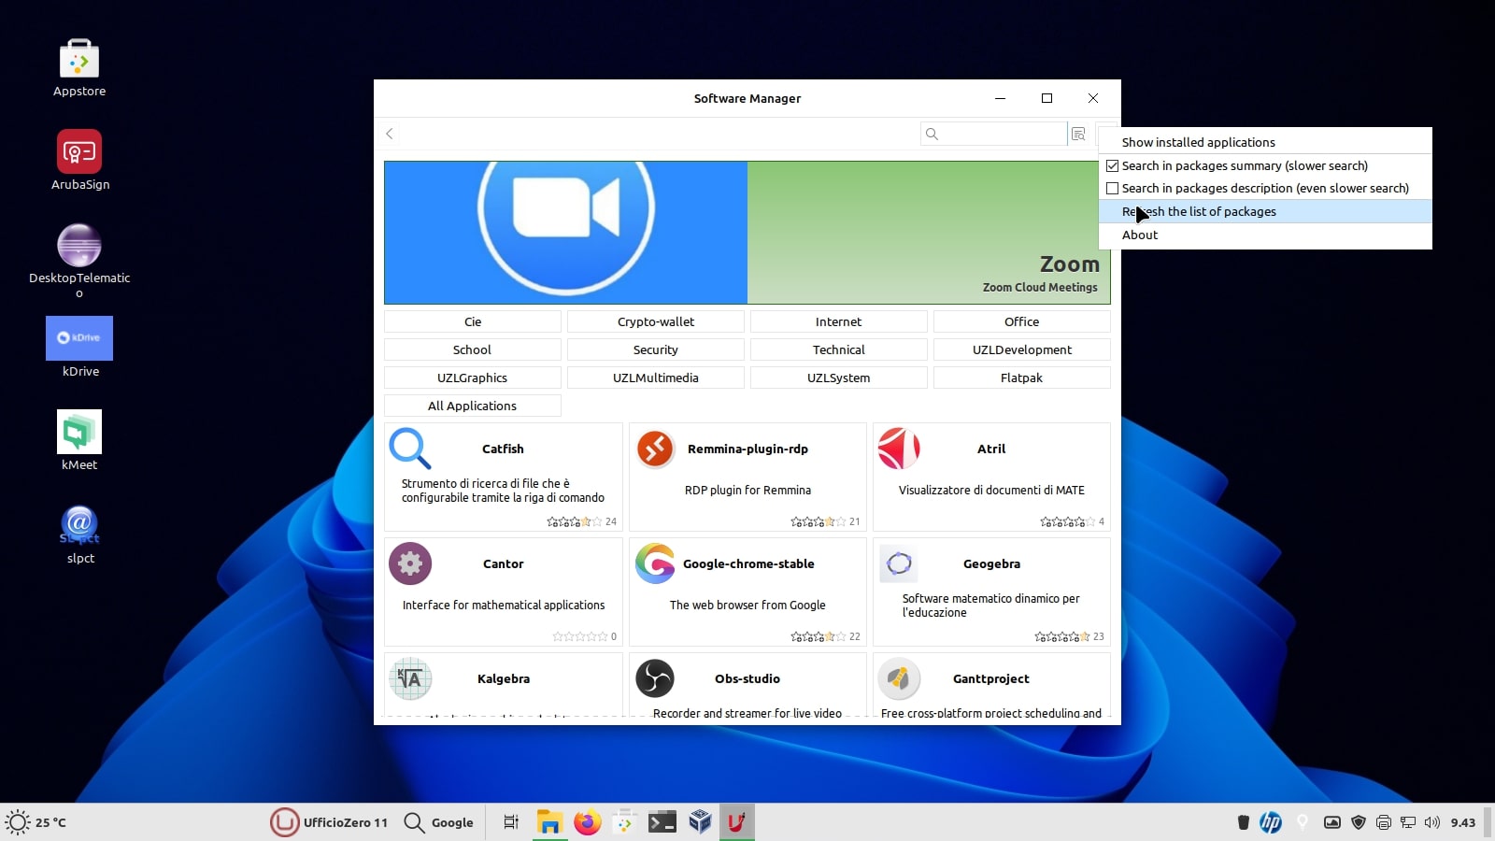Image resolution: width=1495 pixels, height=841 pixels.
Task: Click the Google Chrome icon
Action: point(655,563)
